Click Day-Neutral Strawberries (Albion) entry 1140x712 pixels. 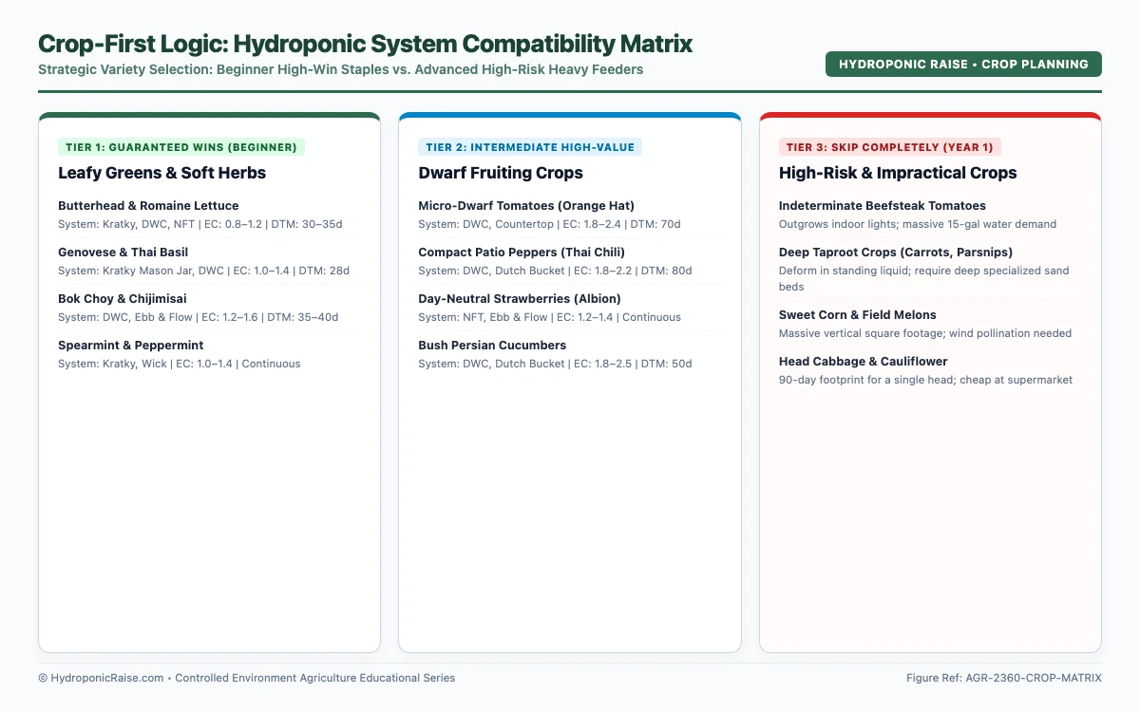click(520, 299)
